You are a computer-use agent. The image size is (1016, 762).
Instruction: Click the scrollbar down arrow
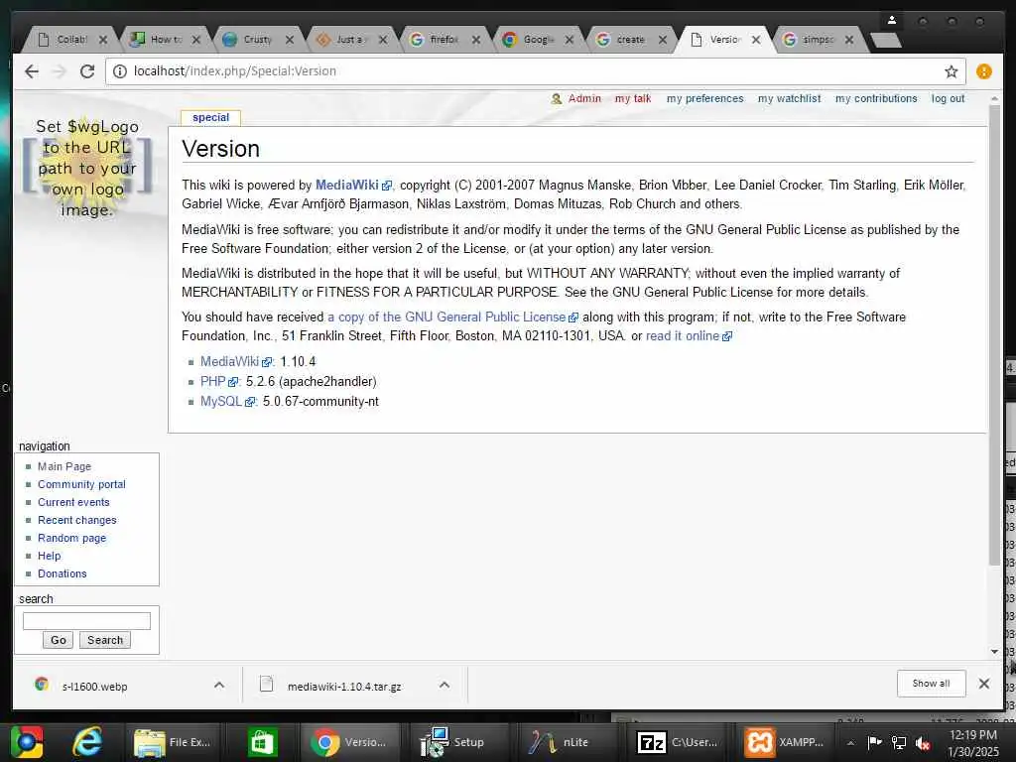[994, 651]
